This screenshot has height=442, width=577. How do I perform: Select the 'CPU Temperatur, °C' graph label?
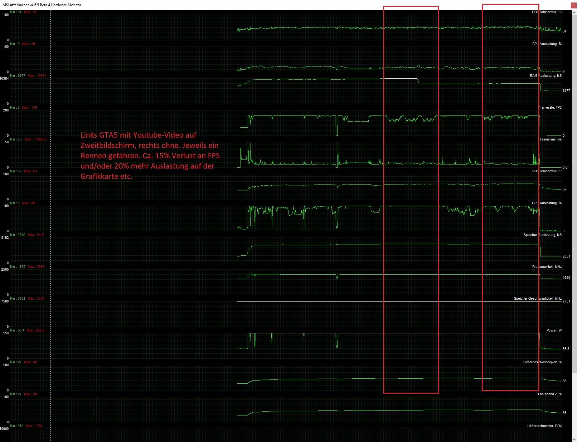pyautogui.click(x=547, y=12)
